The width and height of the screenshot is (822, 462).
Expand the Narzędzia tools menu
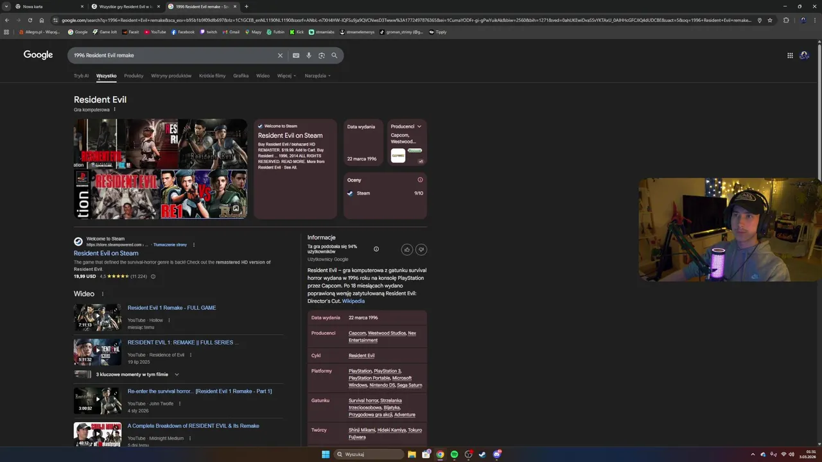tap(318, 76)
